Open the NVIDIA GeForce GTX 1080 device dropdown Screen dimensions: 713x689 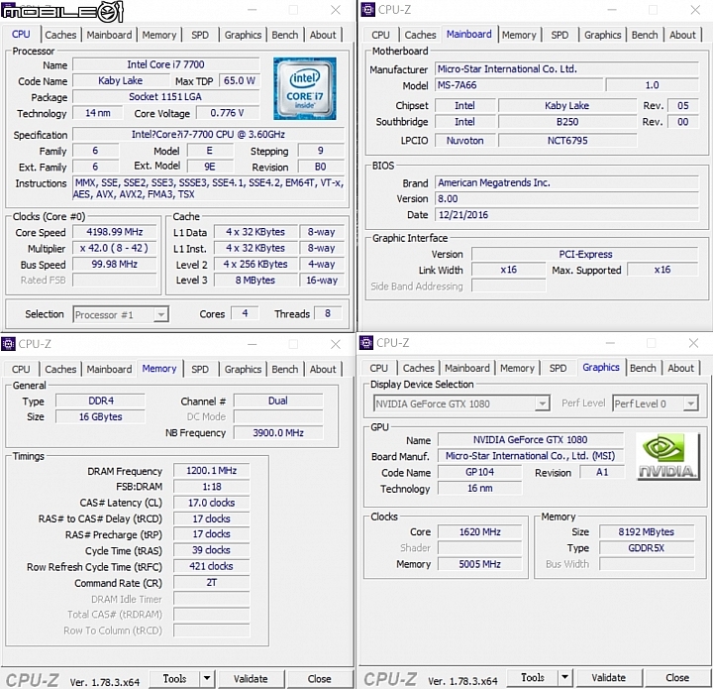tap(542, 403)
